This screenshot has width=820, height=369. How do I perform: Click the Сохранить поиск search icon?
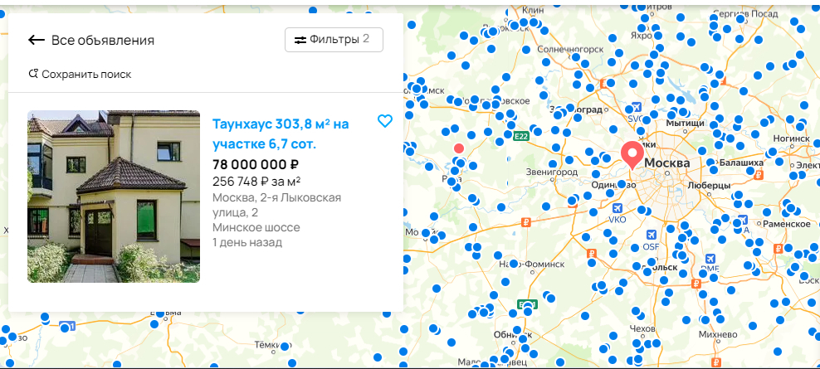(33, 74)
